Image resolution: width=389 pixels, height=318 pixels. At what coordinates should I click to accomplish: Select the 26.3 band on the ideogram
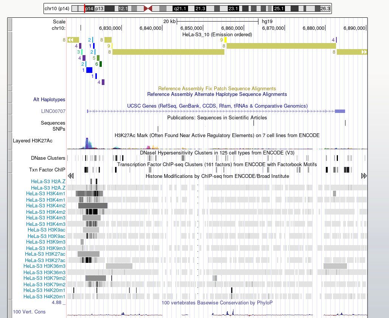[x=325, y=9]
